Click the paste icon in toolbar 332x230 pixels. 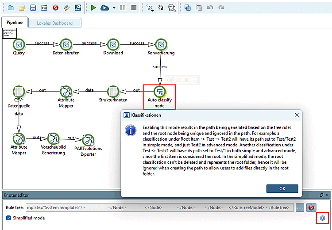click(199, 8)
